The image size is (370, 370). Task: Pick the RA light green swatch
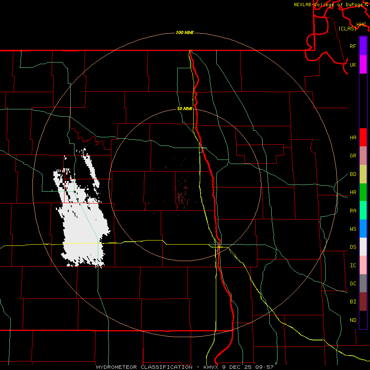coord(363,210)
